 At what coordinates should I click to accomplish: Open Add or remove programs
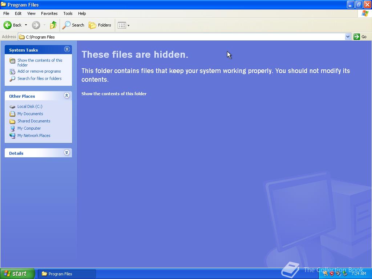39,71
